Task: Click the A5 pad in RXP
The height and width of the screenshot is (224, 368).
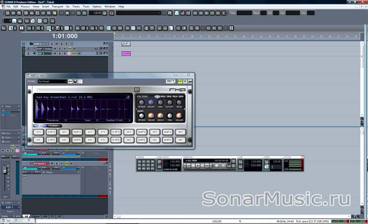Action: coord(155,140)
